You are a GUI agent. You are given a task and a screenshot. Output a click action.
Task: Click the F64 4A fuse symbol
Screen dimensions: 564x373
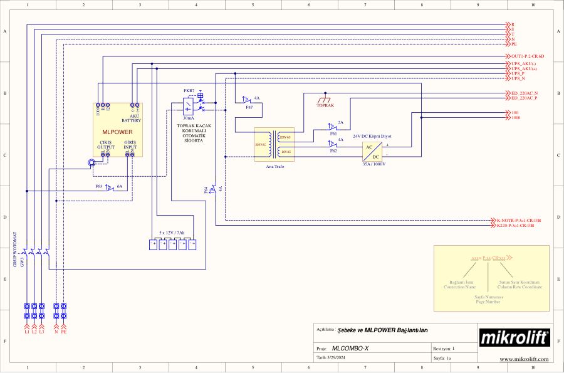click(213, 189)
